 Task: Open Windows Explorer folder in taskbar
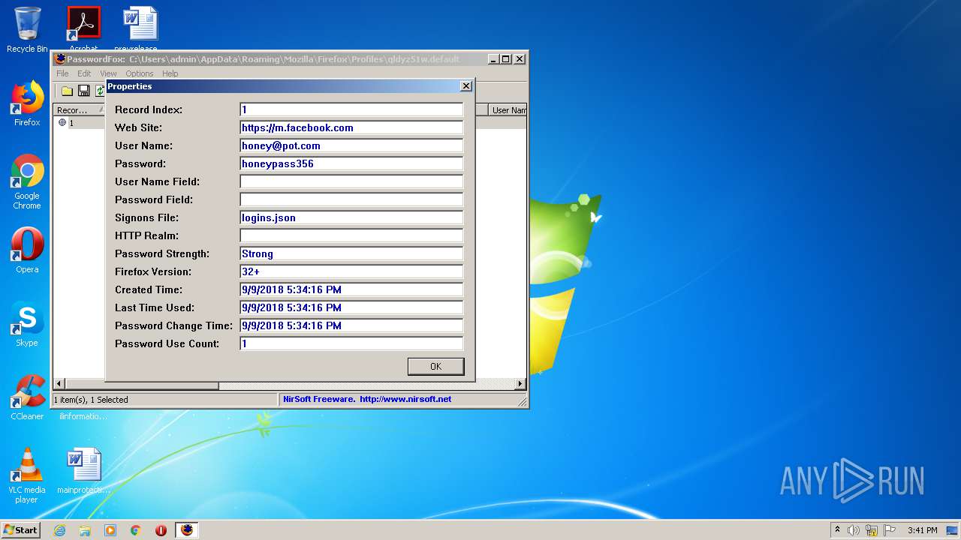point(85,530)
